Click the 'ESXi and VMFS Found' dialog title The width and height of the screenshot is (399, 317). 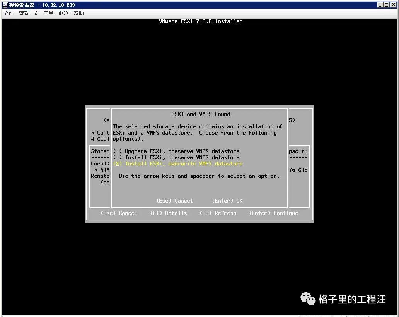[201, 114]
